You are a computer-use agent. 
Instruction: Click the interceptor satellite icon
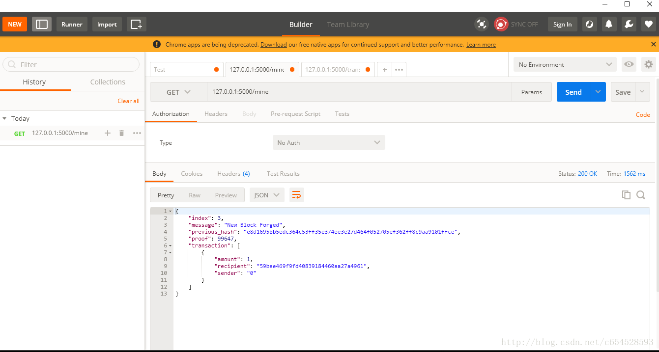click(482, 24)
